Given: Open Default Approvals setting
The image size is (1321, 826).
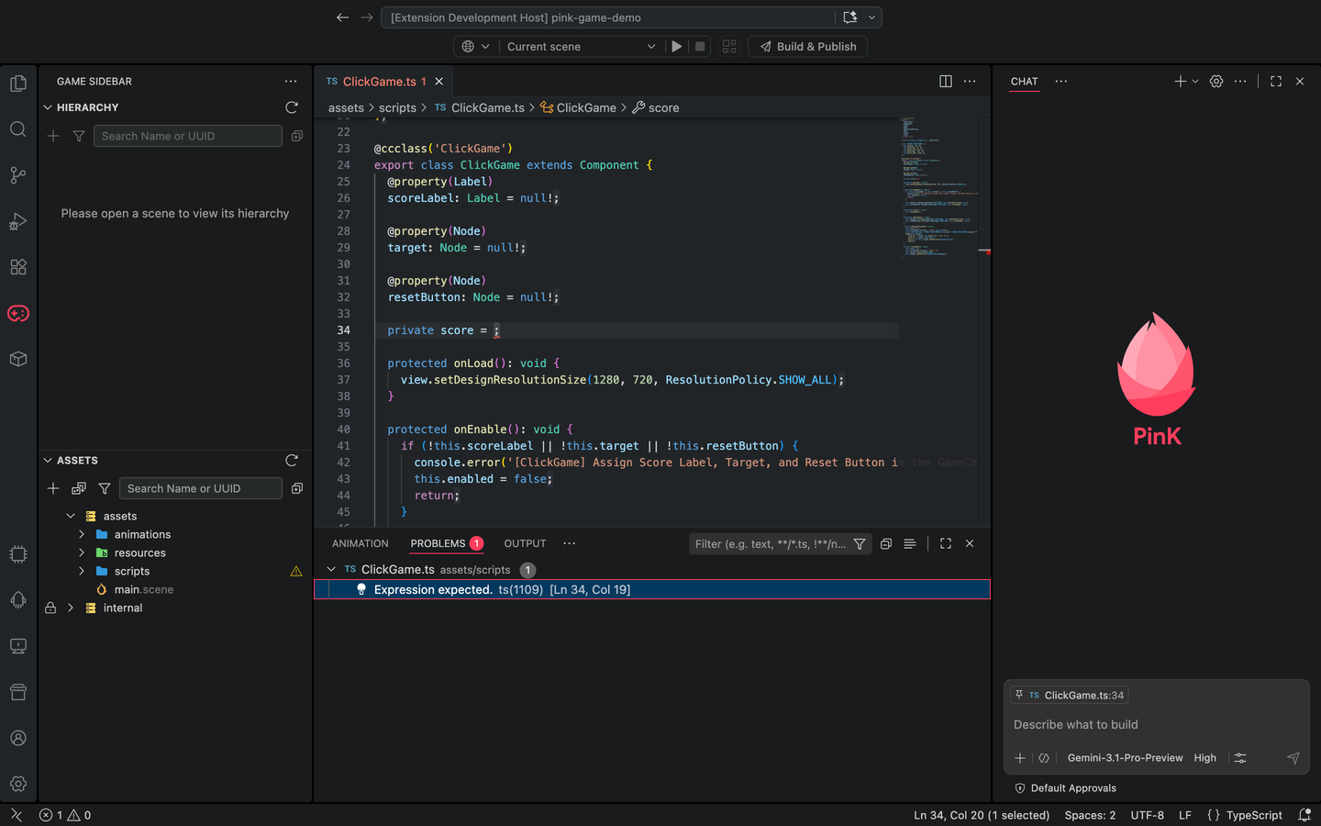Looking at the screenshot, I should (1066, 788).
